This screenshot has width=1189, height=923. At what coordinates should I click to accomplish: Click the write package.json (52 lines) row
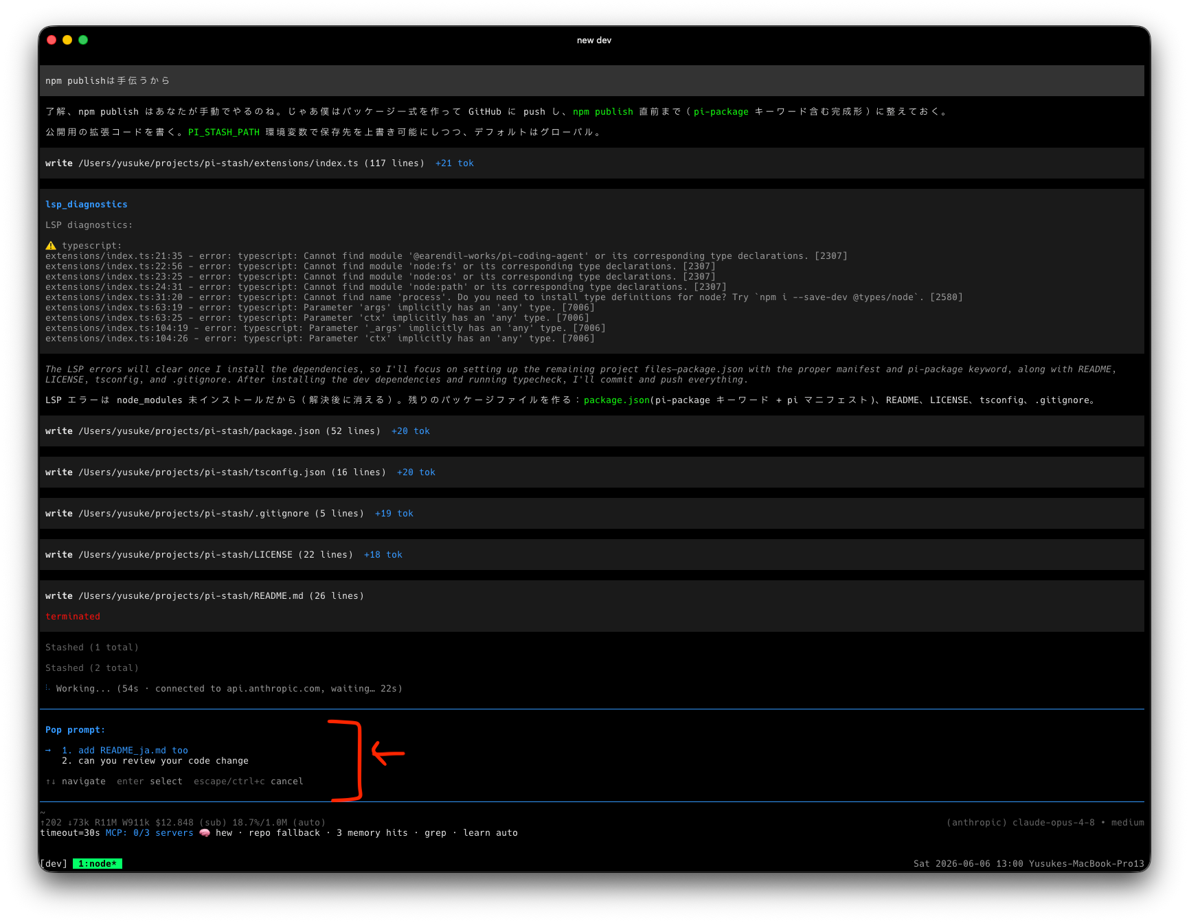coord(592,431)
